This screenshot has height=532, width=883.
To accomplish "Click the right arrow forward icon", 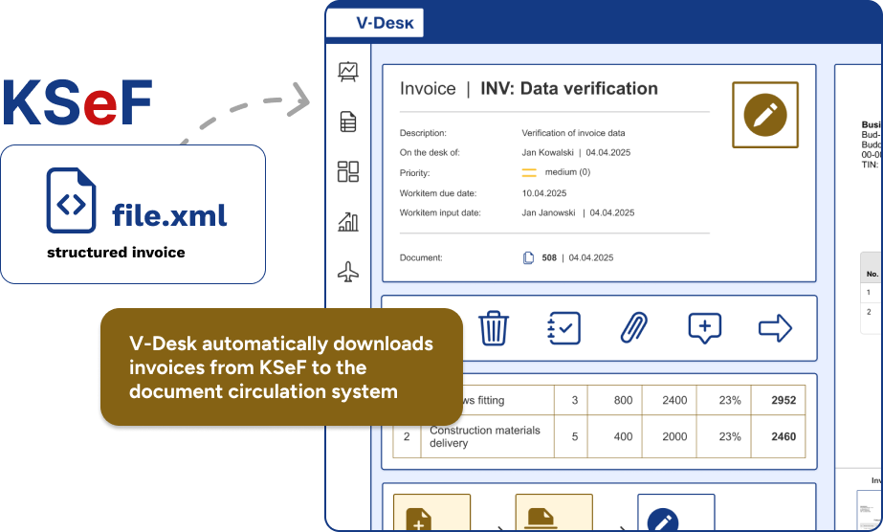I will pyautogui.click(x=776, y=328).
